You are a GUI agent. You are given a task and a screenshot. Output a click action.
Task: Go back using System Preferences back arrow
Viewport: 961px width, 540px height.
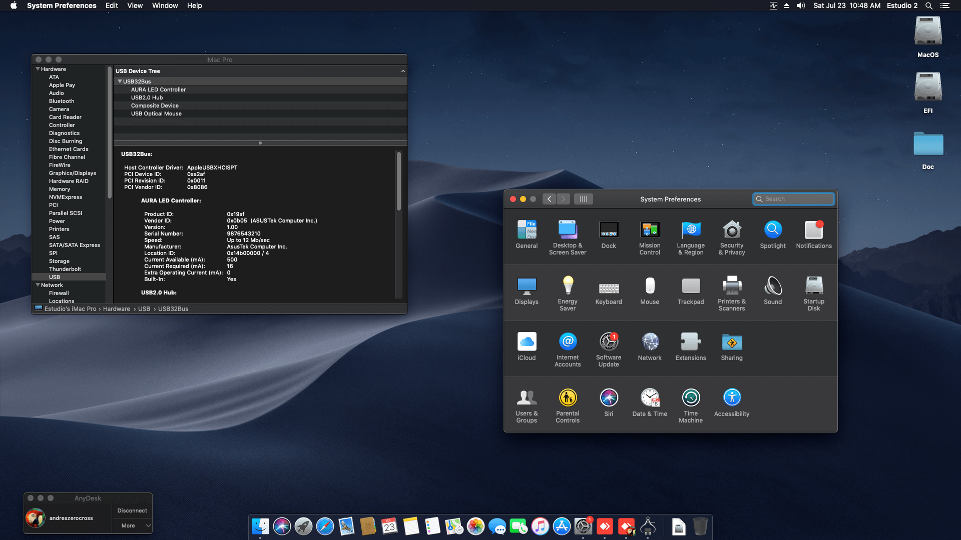(x=549, y=198)
